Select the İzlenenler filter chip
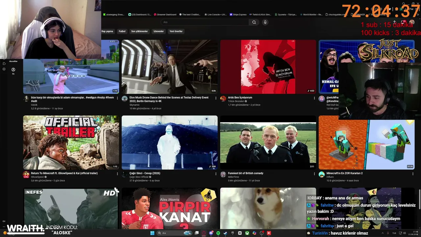The width and height of the screenshot is (421, 237). pos(159,31)
